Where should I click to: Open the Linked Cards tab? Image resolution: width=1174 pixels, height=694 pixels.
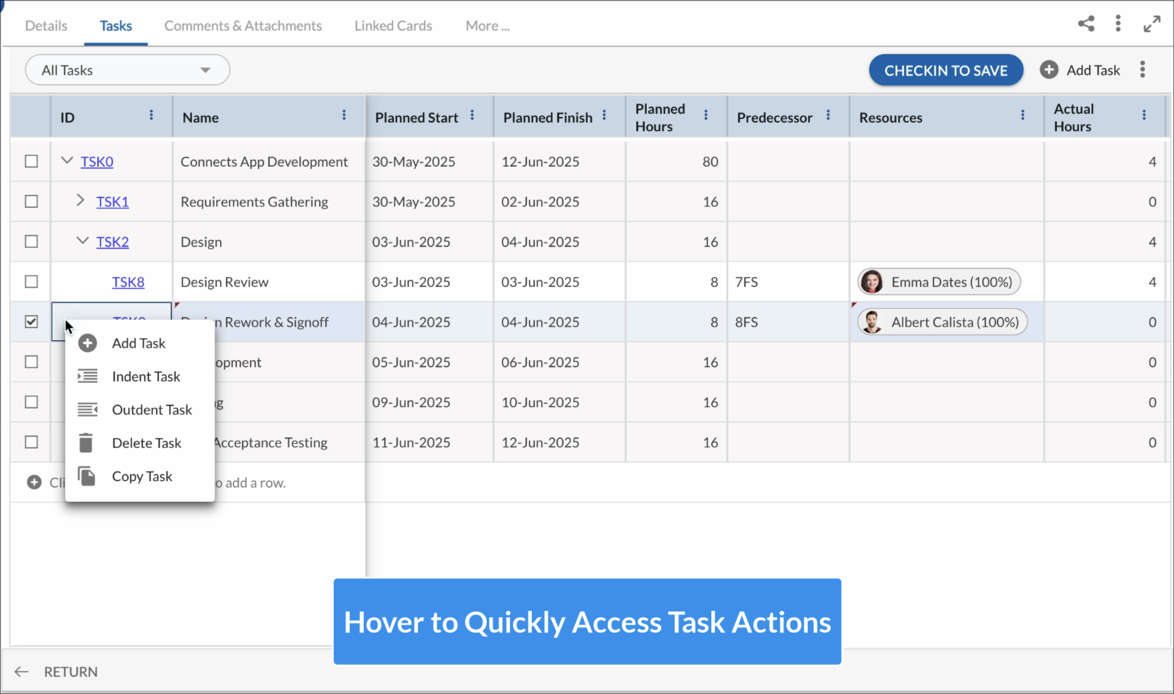[x=393, y=26]
